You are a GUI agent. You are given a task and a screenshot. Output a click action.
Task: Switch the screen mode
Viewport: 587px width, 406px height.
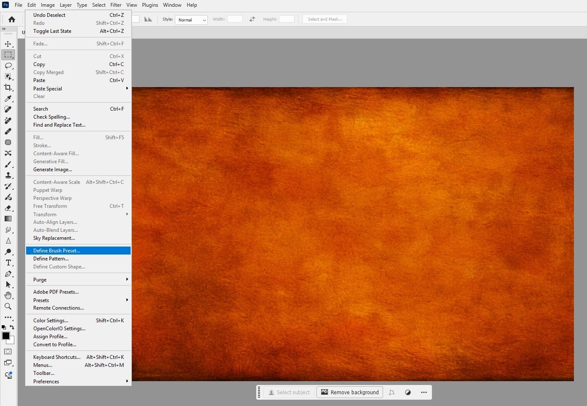click(x=8, y=363)
